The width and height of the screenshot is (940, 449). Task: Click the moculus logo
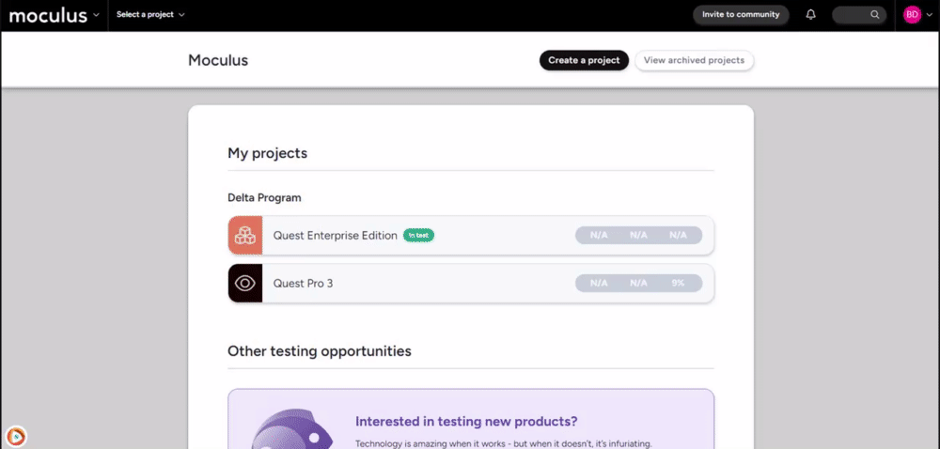tap(48, 15)
